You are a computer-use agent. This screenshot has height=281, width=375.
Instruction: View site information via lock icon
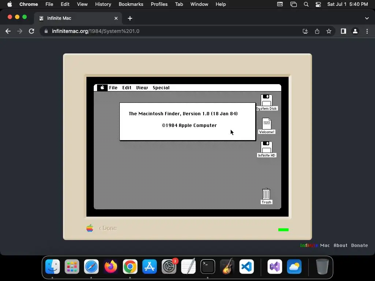46,31
